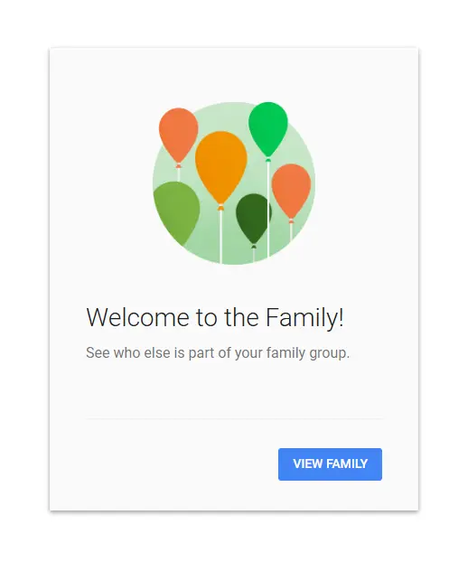Click the words "family group" in subtitle
Viewport: 449px width, 562px height.
click(x=308, y=353)
